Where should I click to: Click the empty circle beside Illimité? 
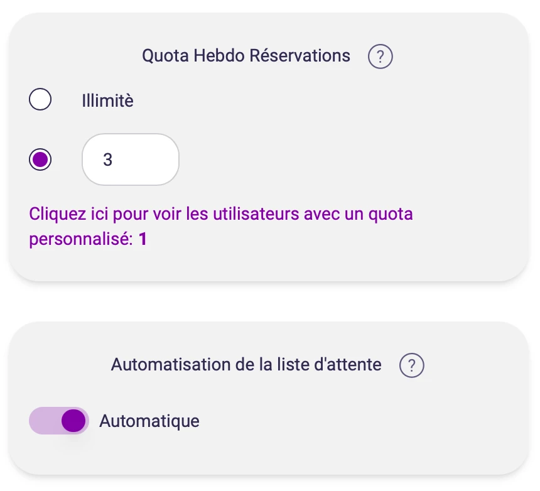coord(40,99)
